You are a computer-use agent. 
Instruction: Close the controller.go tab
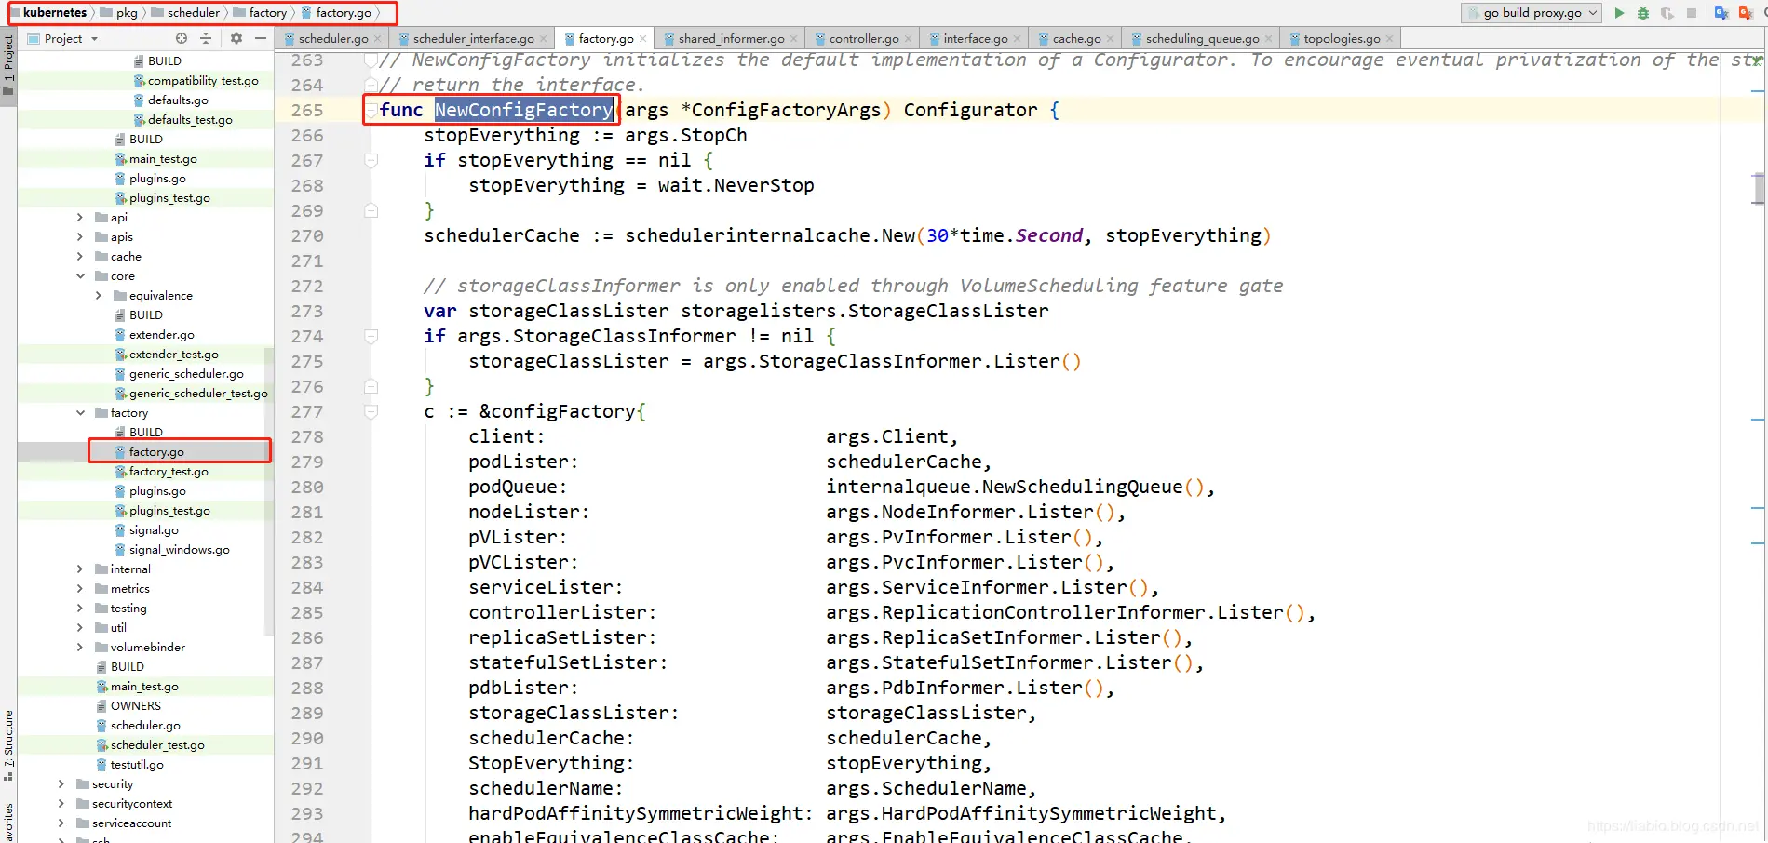pyautogui.click(x=908, y=39)
